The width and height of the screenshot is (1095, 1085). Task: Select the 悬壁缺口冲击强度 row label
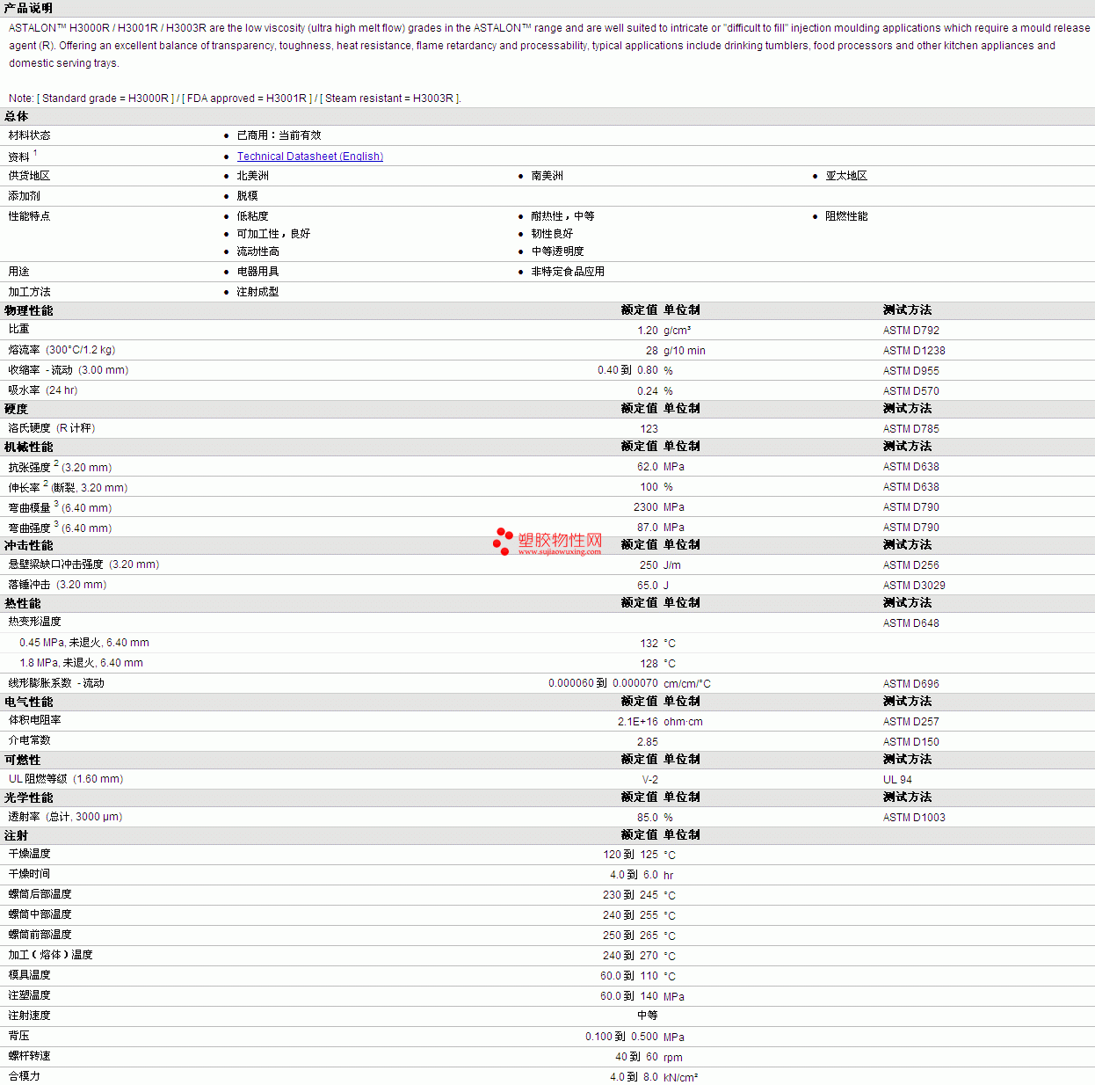coord(84,564)
